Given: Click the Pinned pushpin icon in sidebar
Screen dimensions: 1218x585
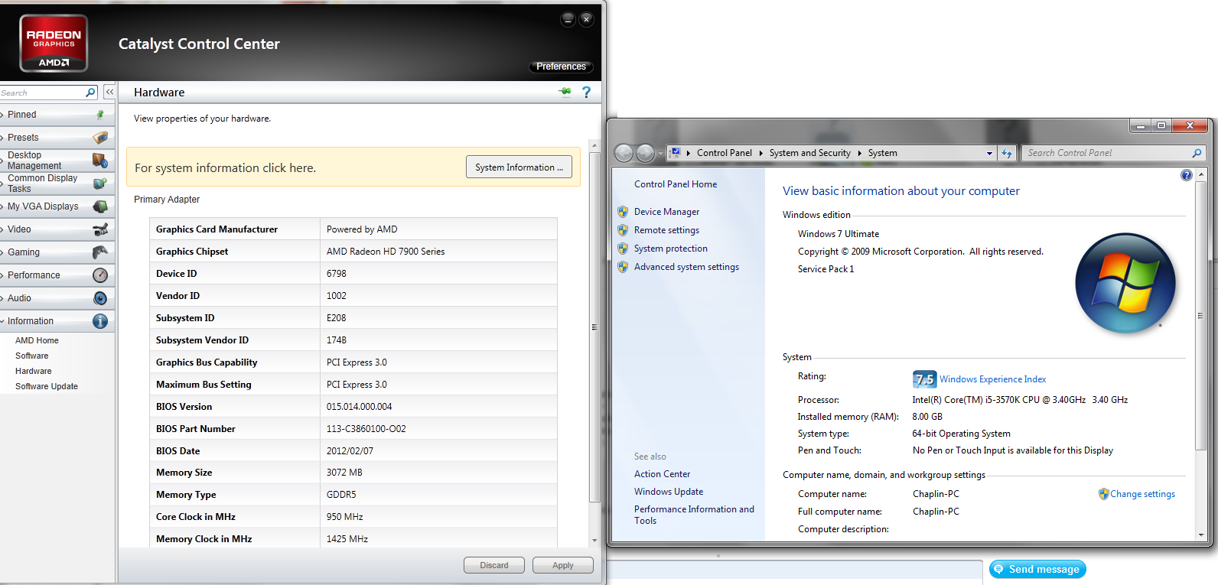Looking at the screenshot, I should coord(100,115).
